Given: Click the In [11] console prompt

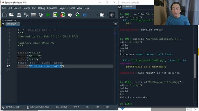Looking at the screenshot, I should click(x=126, y=104).
